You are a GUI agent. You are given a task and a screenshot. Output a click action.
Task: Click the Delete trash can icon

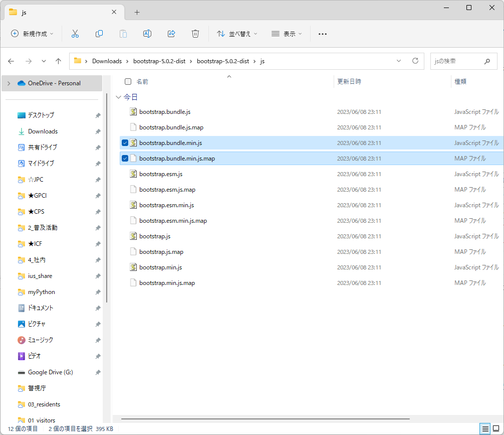pyautogui.click(x=195, y=34)
